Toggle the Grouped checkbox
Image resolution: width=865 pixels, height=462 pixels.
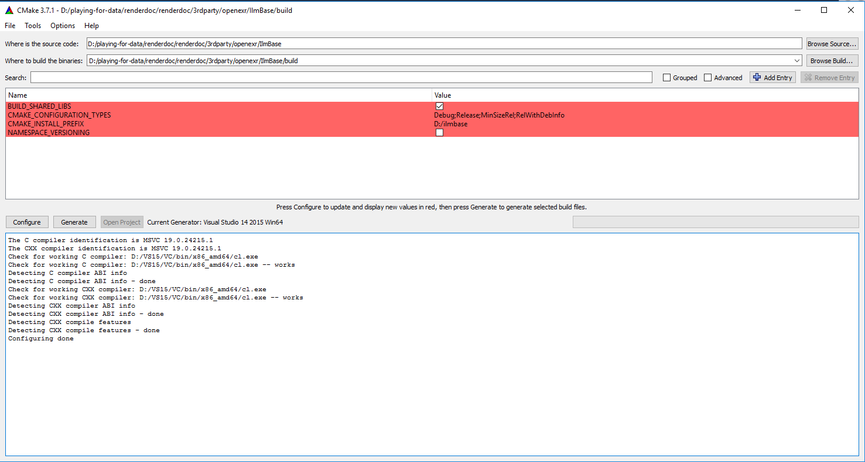pyautogui.click(x=666, y=78)
